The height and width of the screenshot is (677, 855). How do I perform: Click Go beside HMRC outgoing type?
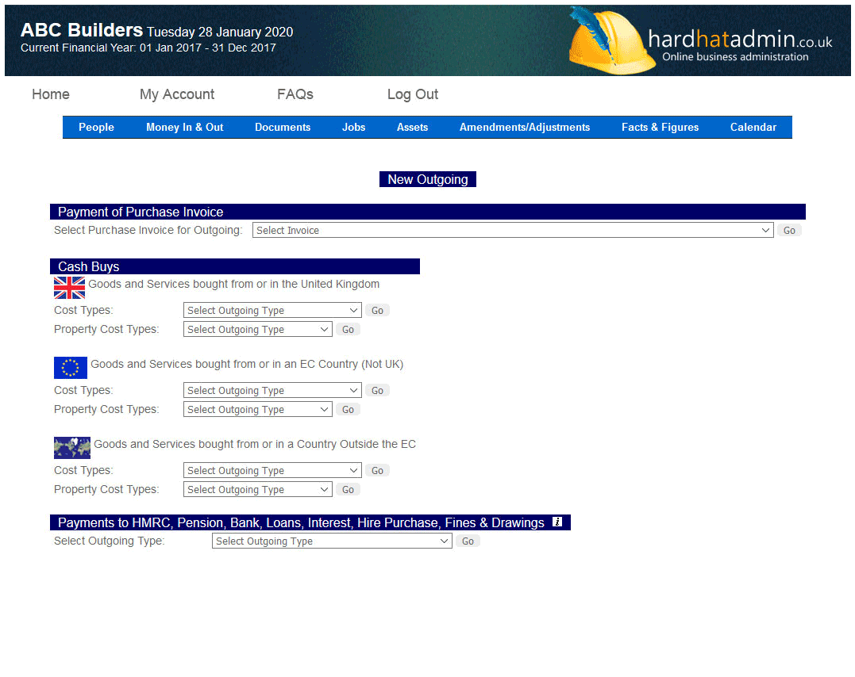click(x=468, y=541)
